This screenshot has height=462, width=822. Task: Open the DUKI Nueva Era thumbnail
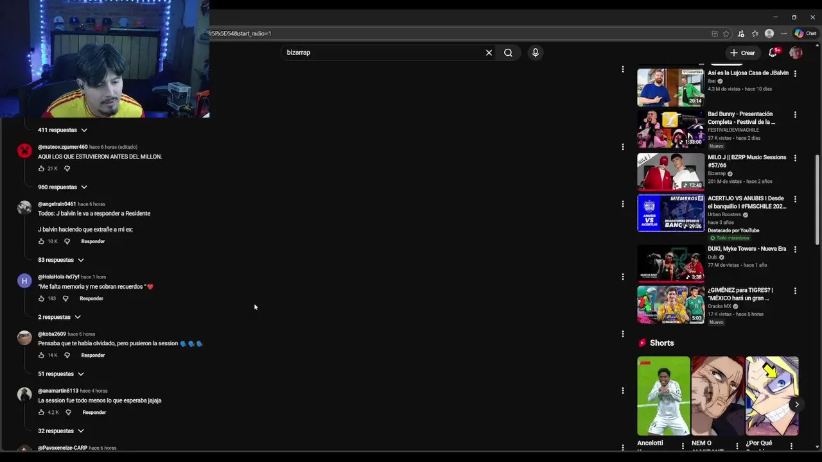[670, 263]
